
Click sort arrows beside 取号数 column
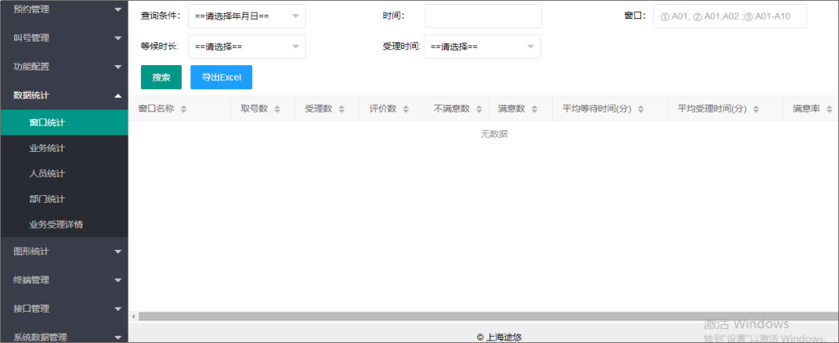(277, 109)
